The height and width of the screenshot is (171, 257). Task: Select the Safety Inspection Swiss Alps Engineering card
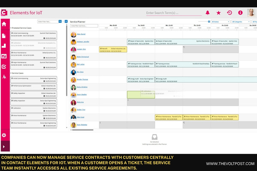[34, 102]
